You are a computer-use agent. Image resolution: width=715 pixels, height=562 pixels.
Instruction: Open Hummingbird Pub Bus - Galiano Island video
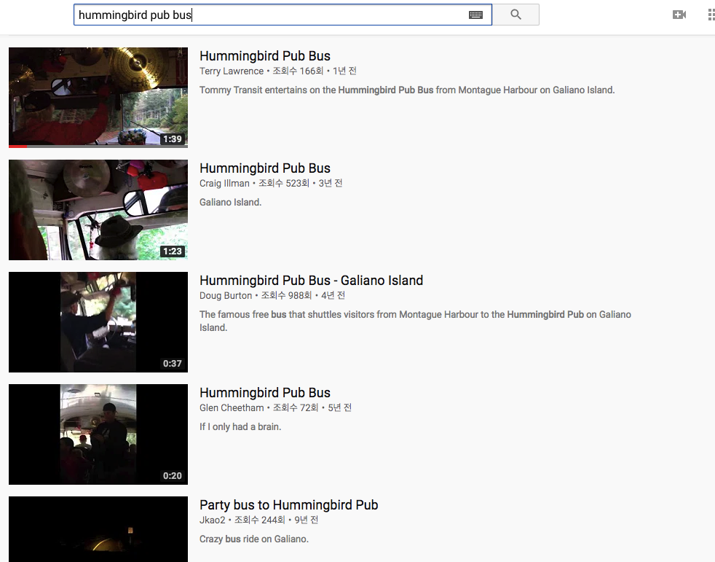pos(311,280)
